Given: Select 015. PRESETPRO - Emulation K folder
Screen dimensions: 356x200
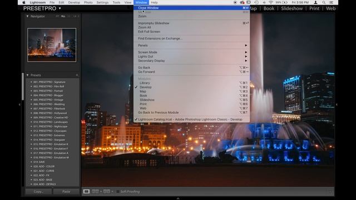Looking at the screenshot, I should click(52, 144).
